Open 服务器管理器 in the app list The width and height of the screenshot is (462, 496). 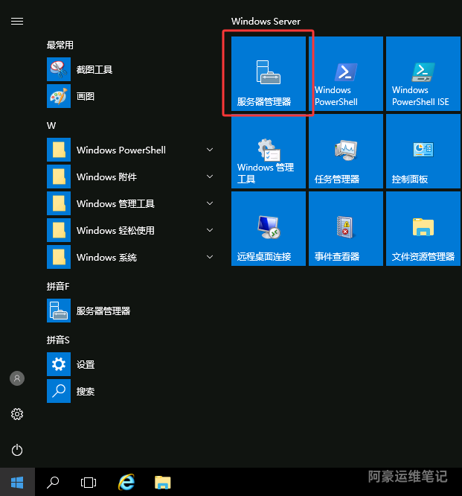pyautogui.click(x=132, y=311)
